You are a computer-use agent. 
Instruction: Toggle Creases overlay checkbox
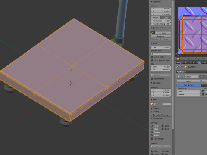152,132
